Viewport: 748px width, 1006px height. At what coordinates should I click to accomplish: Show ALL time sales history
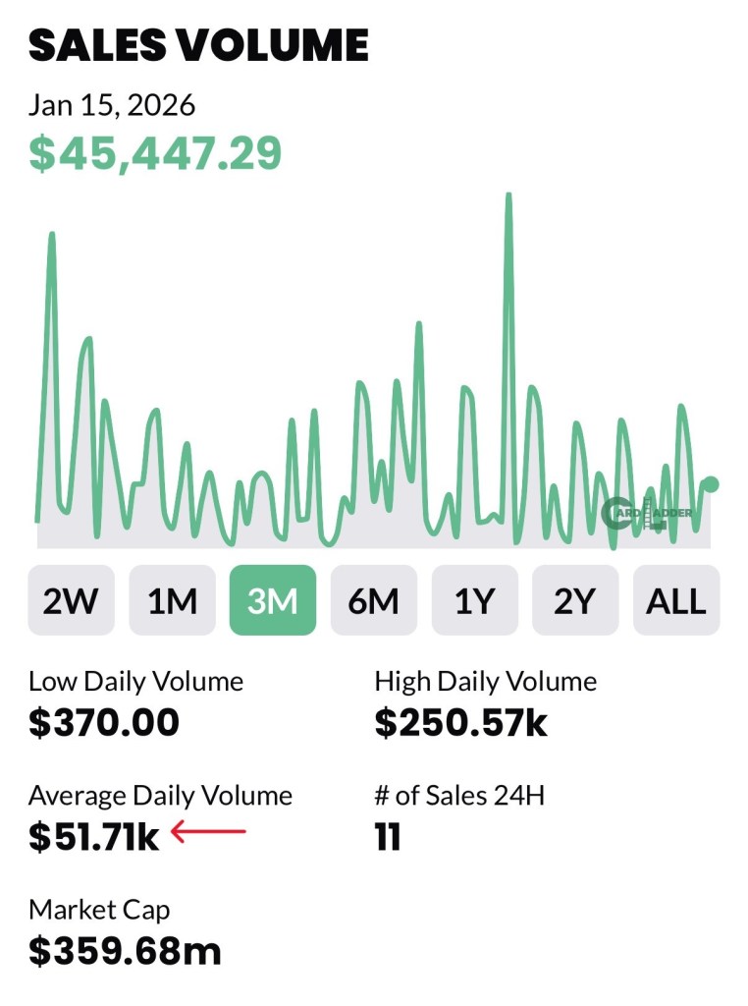tap(676, 600)
